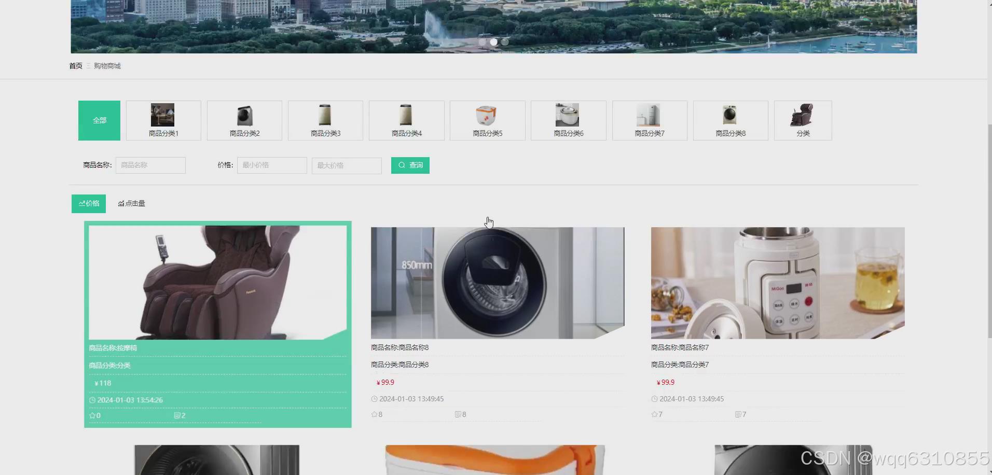
Task: Sort products by 价格
Action: pos(89,204)
